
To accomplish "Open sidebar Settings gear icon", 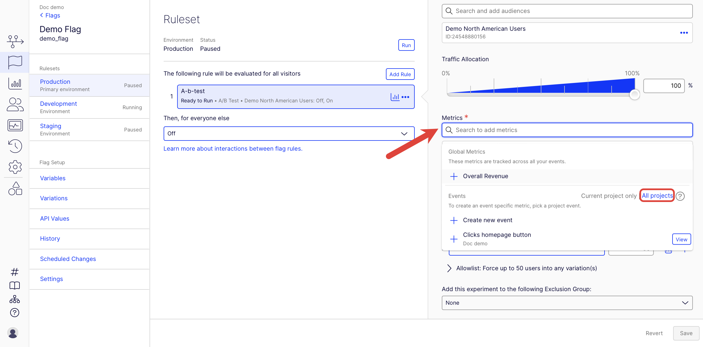I will click(x=15, y=167).
